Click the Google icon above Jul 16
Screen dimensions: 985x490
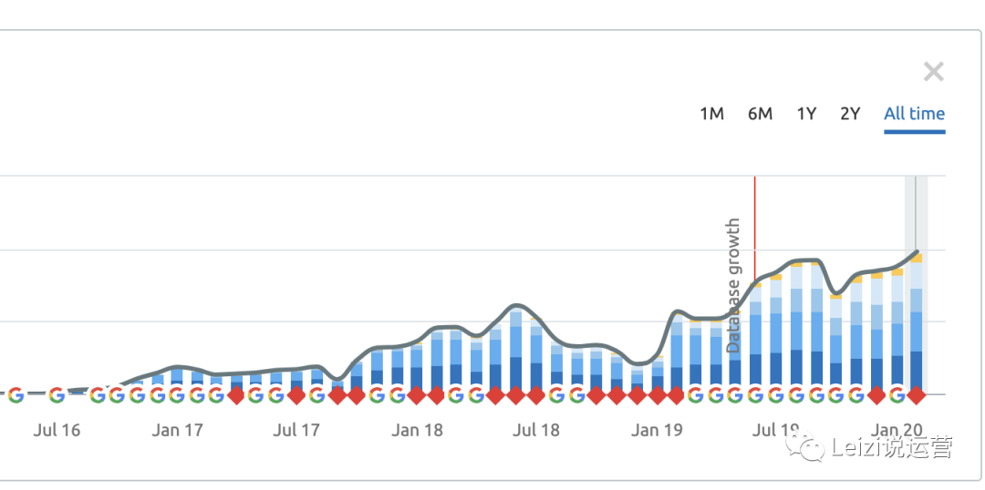click(57, 395)
